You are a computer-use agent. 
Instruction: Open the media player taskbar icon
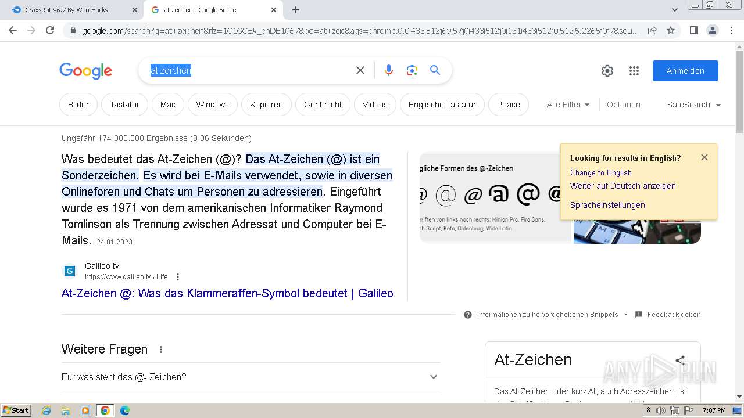(85, 410)
